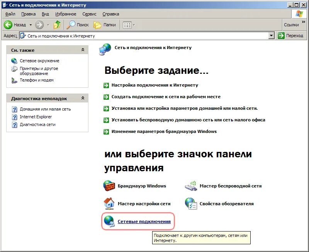
Task: Open the Правка menu
Action: 29,14
